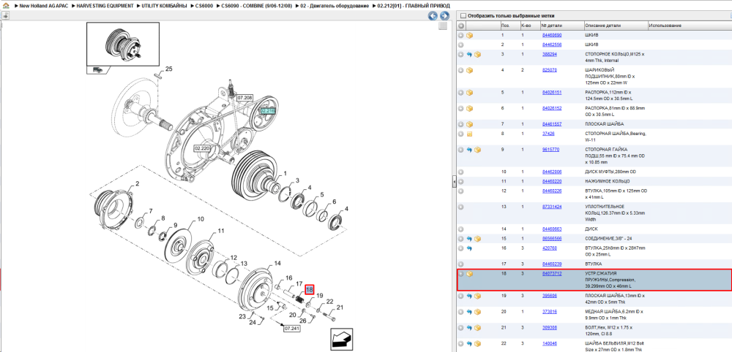The width and height of the screenshot is (732, 352).
Task: Open reference label 02.220 in diagram
Action: [202, 148]
